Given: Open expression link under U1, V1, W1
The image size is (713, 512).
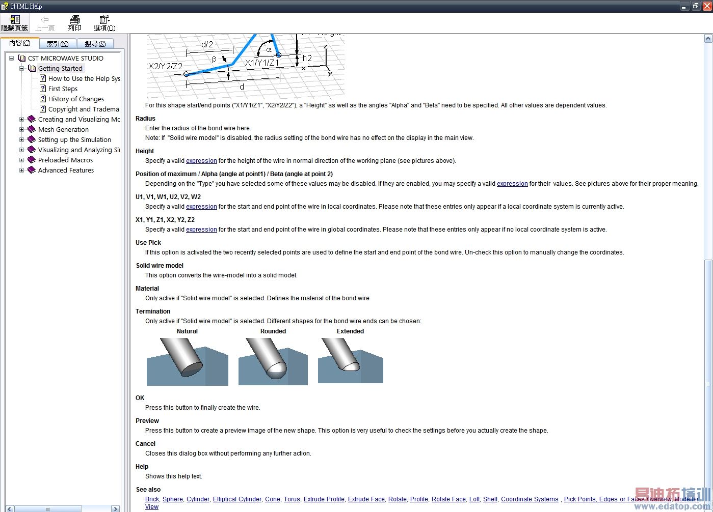Looking at the screenshot, I should [201, 207].
